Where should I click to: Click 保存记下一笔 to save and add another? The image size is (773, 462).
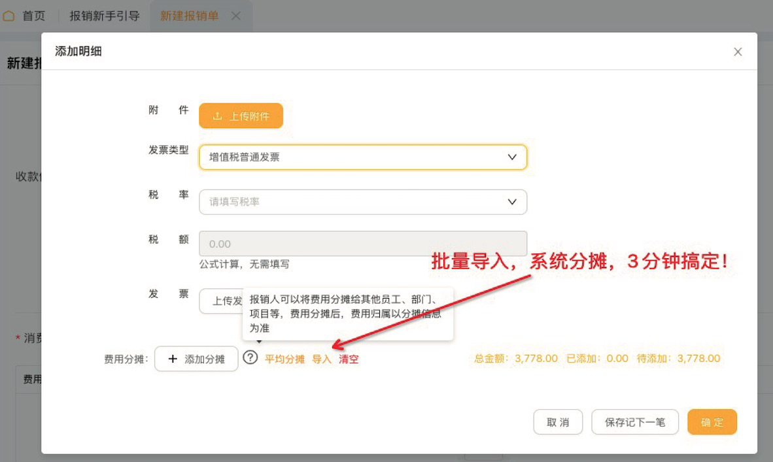(634, 421)
